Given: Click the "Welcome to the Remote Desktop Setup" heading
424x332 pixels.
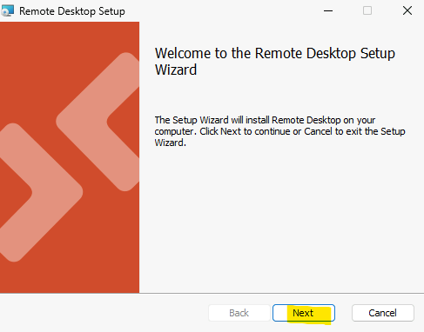Looking at the screenshot, I should [x=275, y=53].
